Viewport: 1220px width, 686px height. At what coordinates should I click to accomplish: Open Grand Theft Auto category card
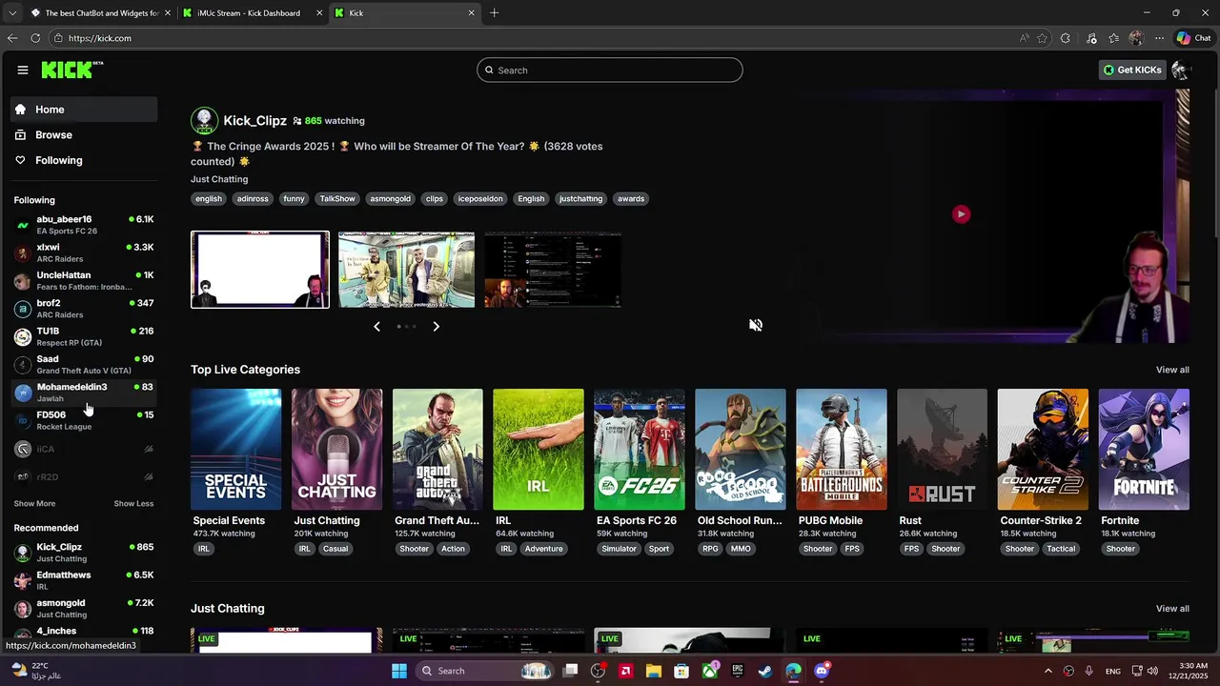437,449
